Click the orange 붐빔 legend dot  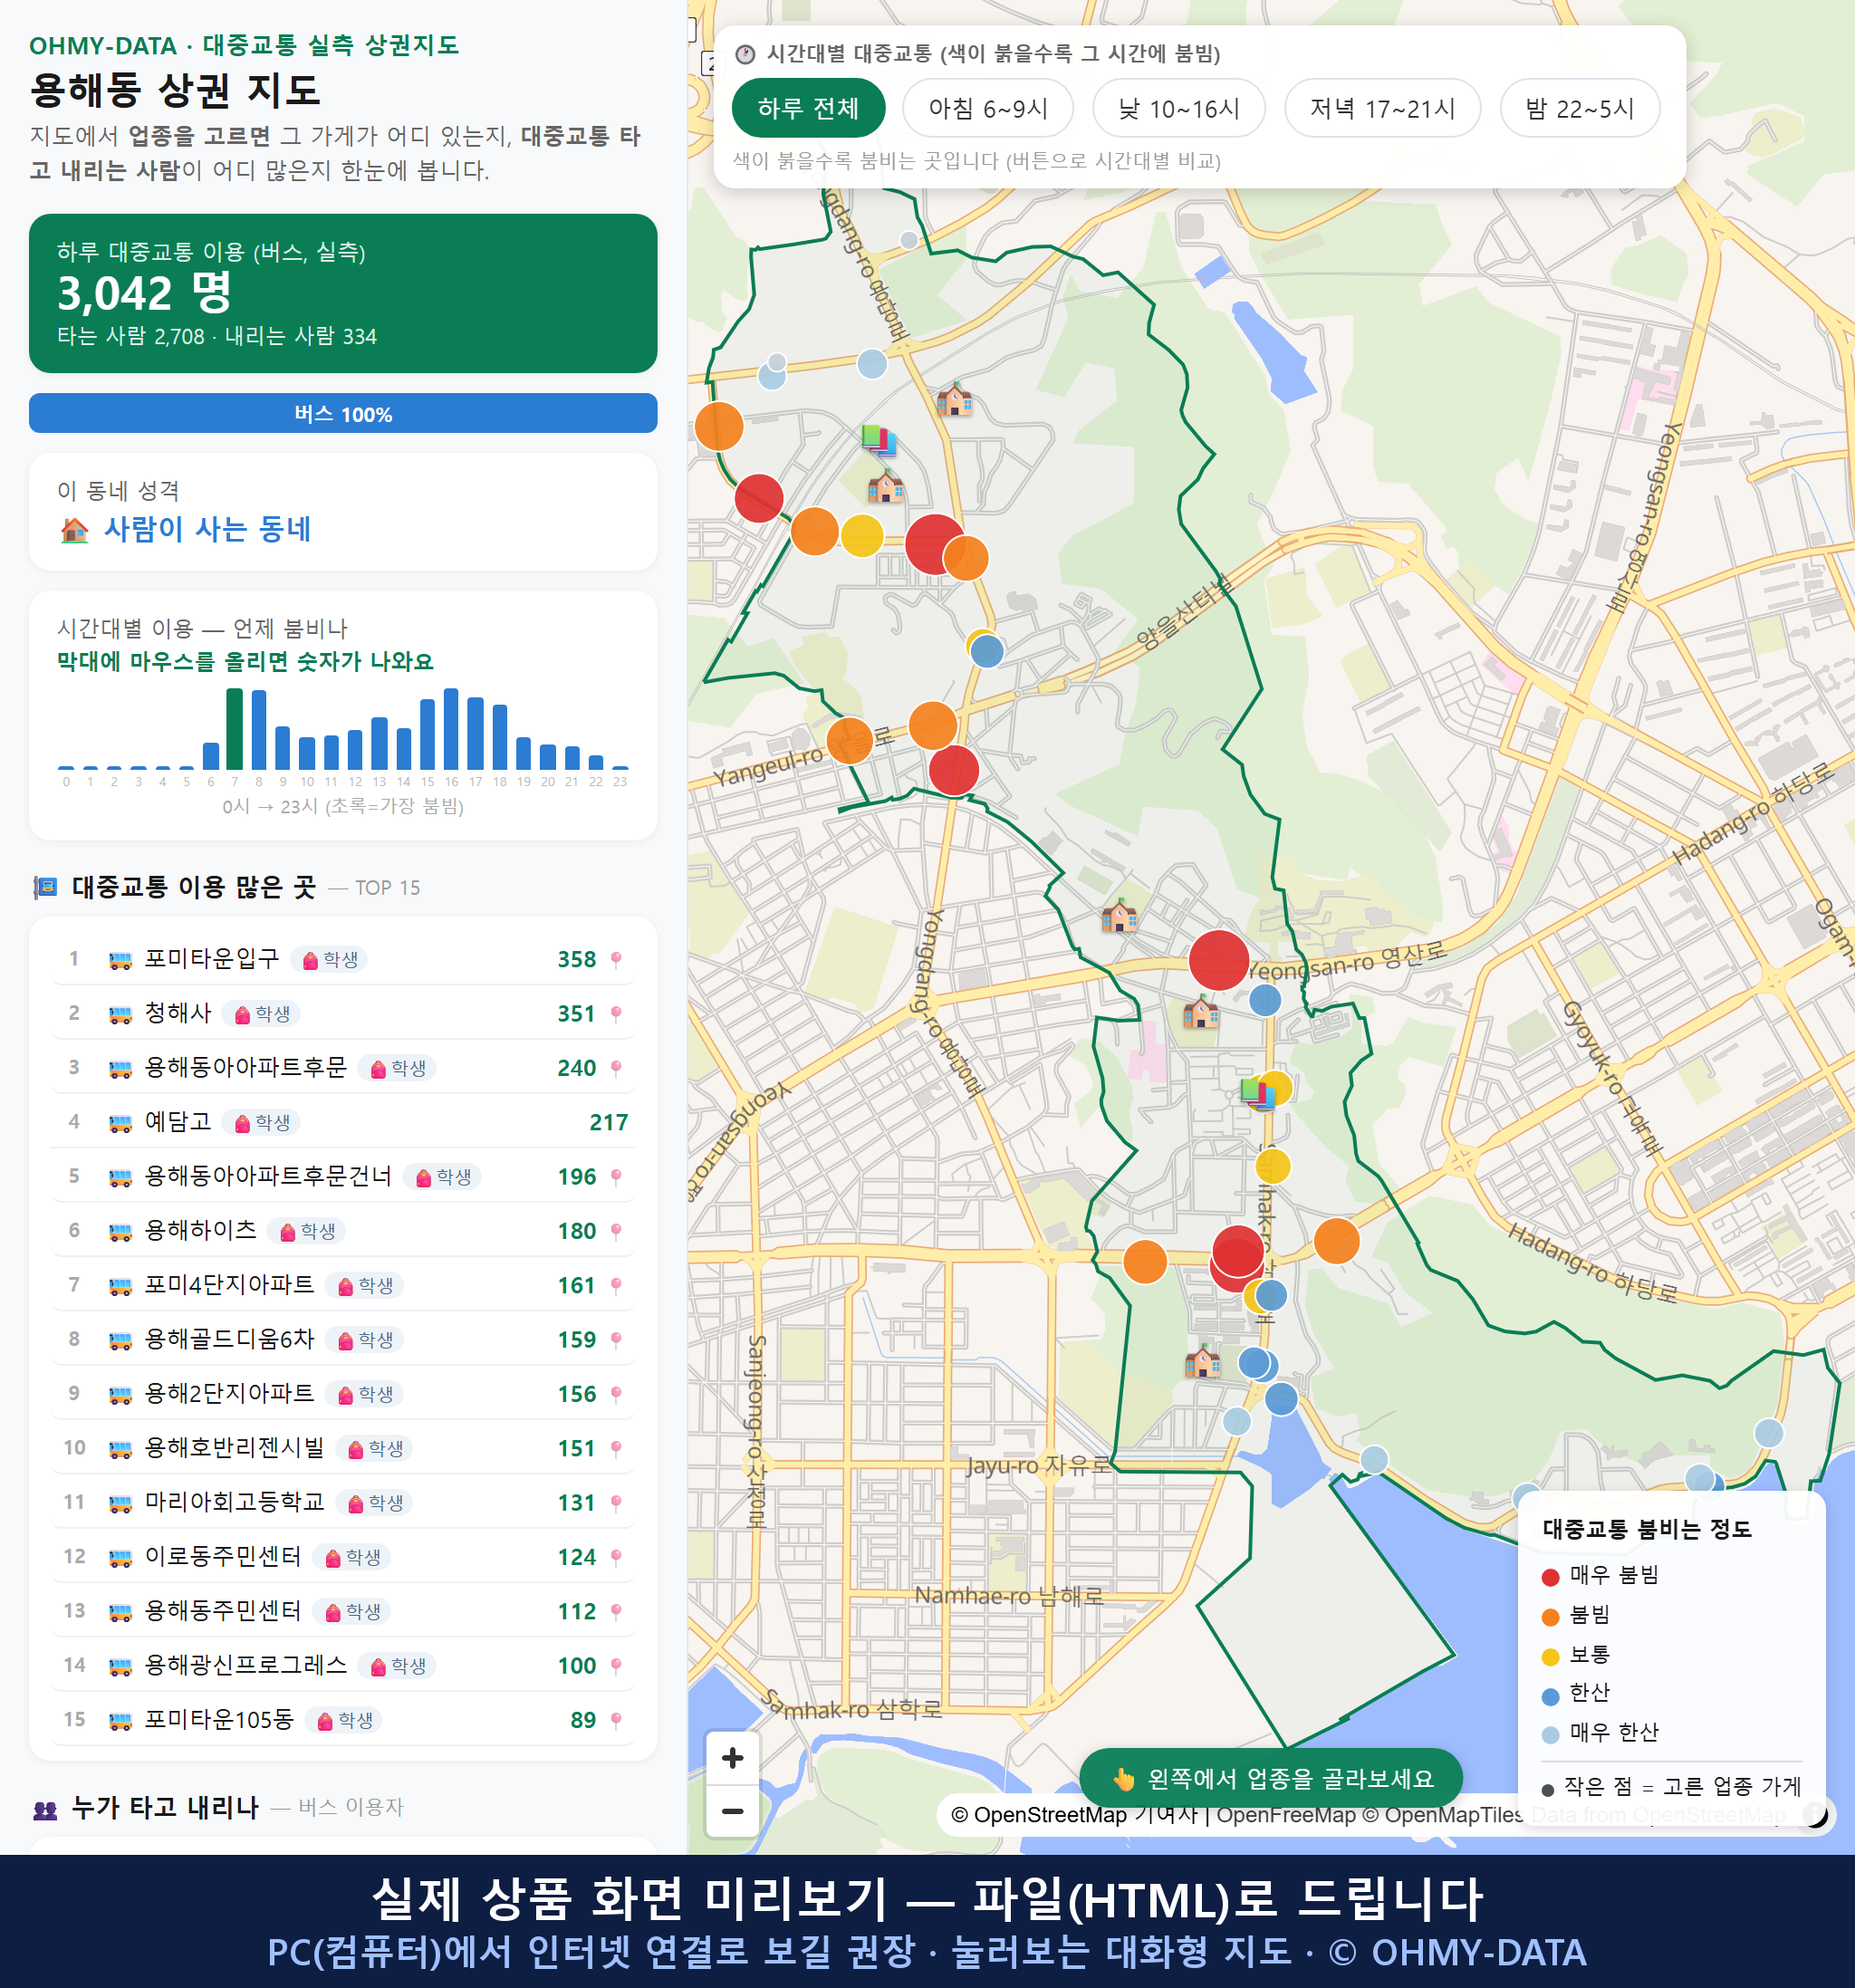(x=1550, y=1617)
